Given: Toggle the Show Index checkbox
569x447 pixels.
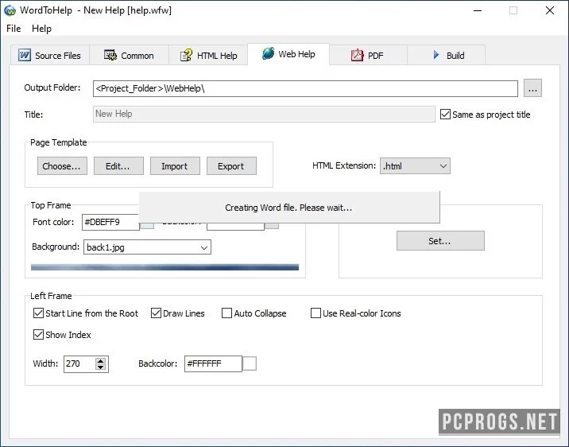Looking at the screenshot, I should pos(38,334).
